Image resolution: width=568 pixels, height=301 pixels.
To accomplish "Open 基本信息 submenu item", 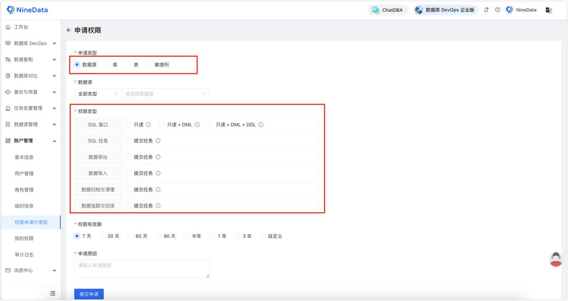I will point(24,157).
